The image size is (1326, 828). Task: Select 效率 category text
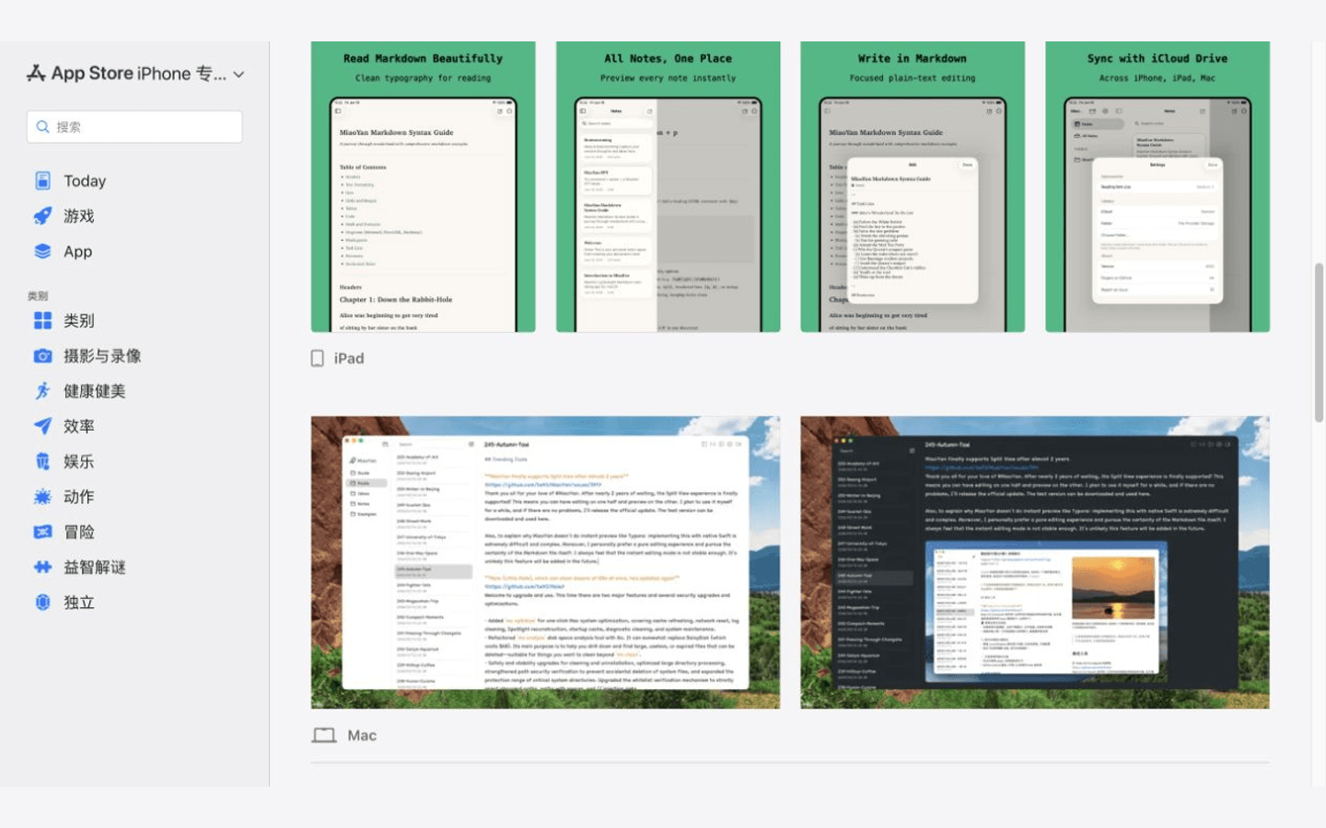coord(79,427)
